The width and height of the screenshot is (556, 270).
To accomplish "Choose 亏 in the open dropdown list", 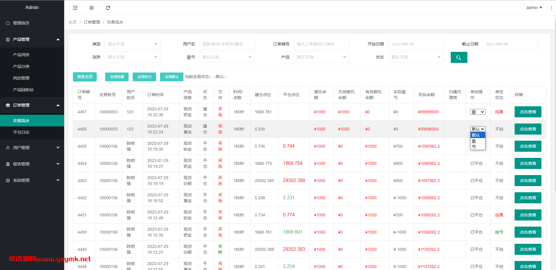I will 478,147.
